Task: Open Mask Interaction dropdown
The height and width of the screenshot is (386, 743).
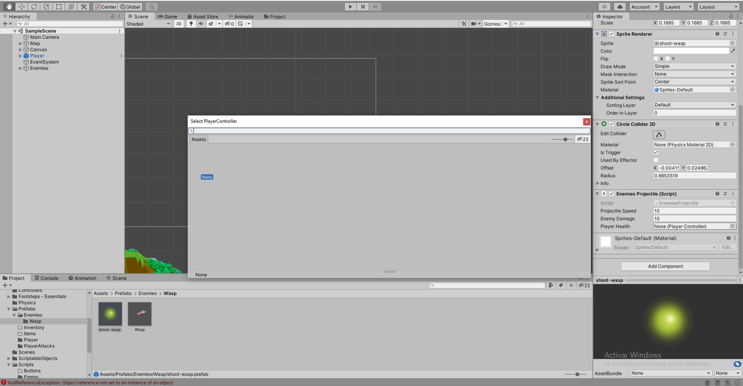Action: click(x=694, y=74)
